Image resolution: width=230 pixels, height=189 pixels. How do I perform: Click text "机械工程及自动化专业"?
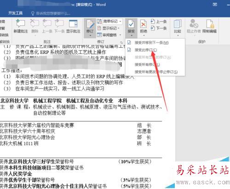[x=90, y=101]
